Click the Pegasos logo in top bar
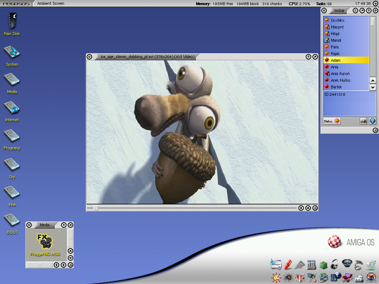The image size is (379, 284). [x=16, y=4]
